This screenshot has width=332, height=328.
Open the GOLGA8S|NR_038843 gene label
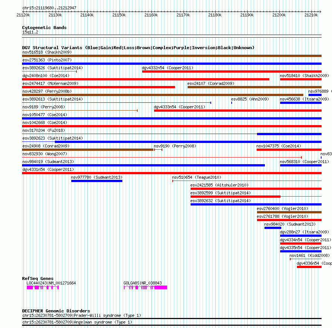click(142, 283)
